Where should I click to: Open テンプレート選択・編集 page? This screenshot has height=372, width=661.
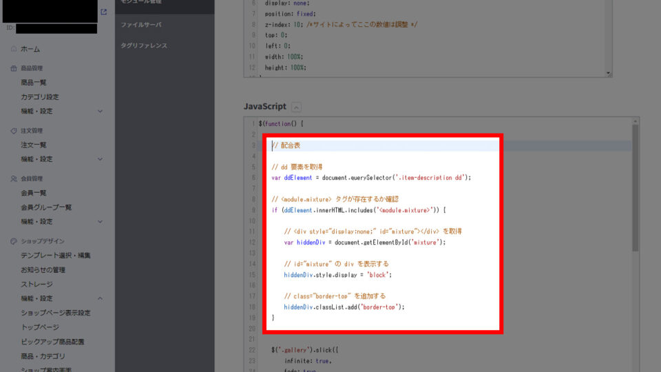pyautogui.click(x=55, y=256)
